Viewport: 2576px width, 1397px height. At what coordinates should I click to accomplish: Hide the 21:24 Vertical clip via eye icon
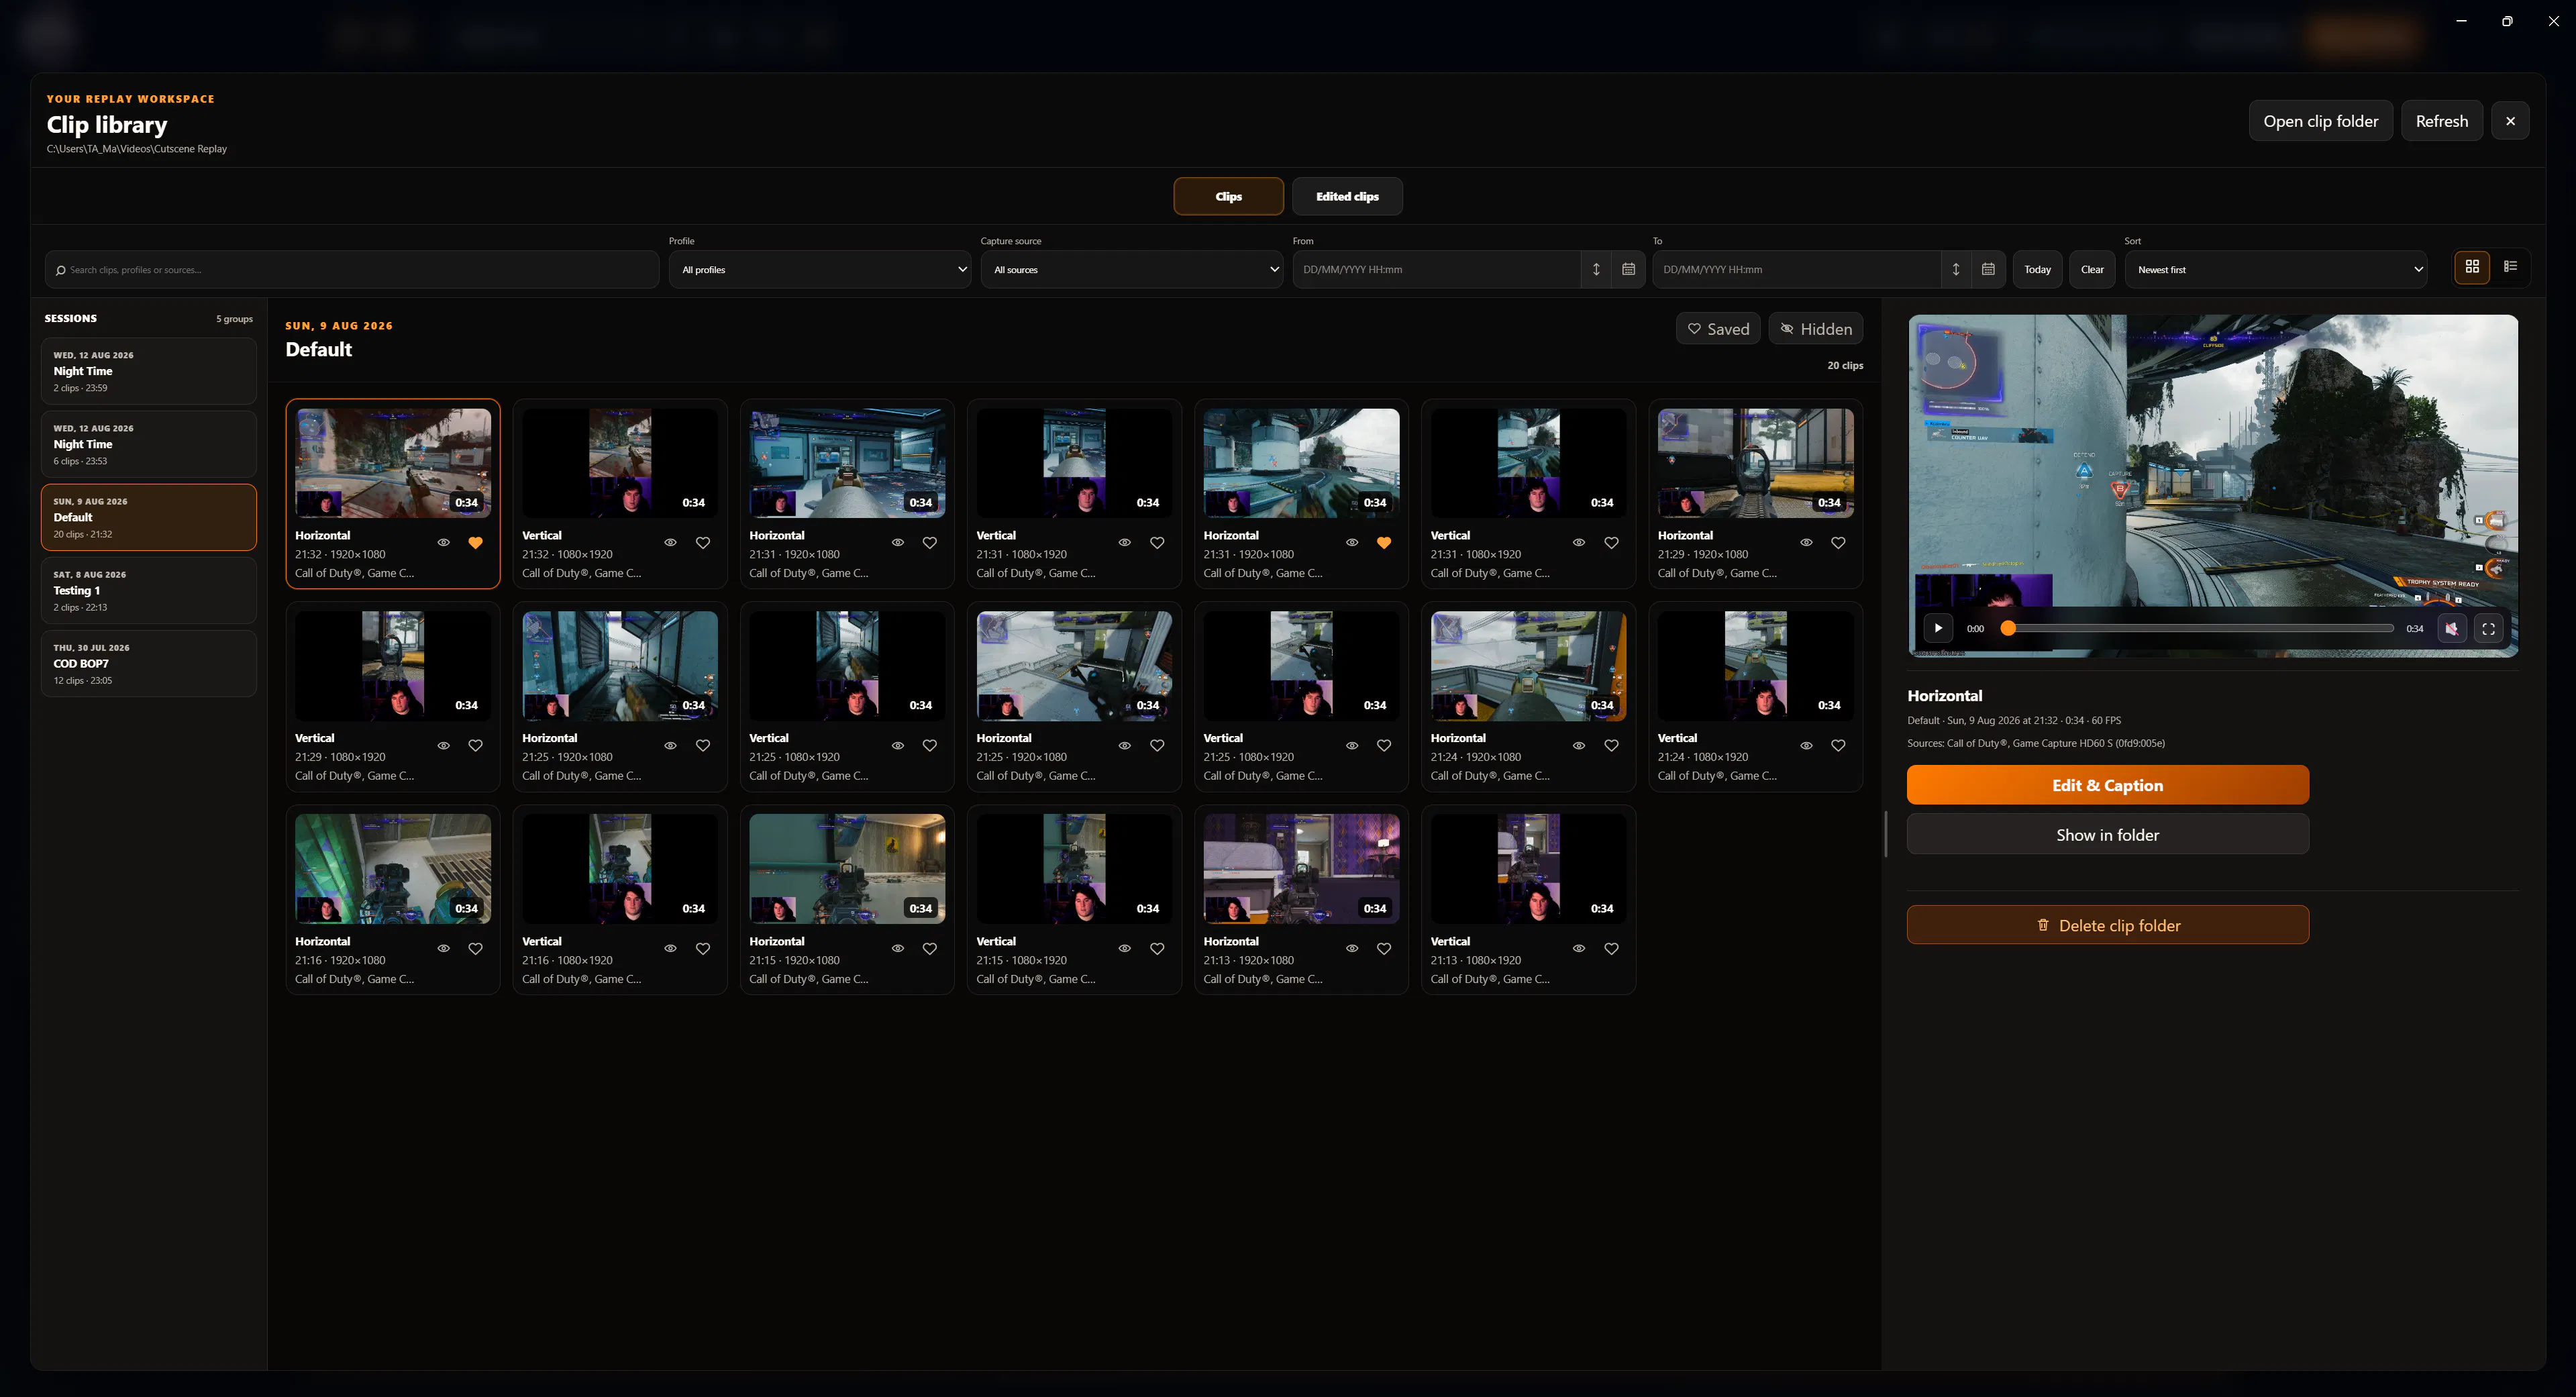1806,746
